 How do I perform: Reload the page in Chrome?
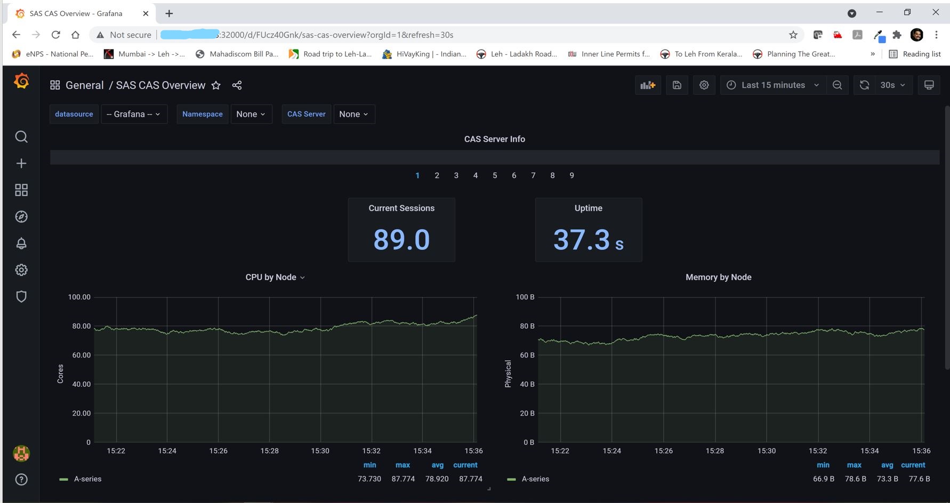(55, 35)
